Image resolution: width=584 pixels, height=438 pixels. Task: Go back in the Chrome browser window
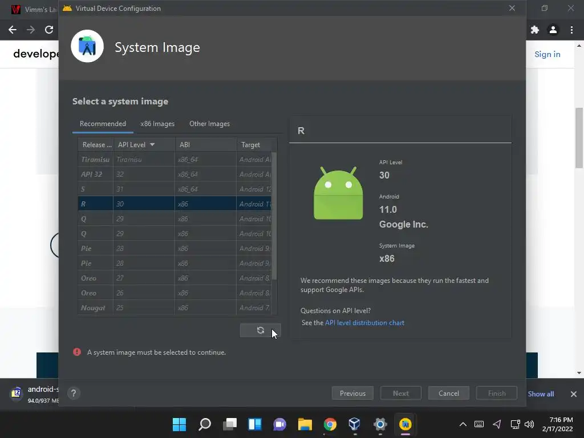(x=13, y=30)
